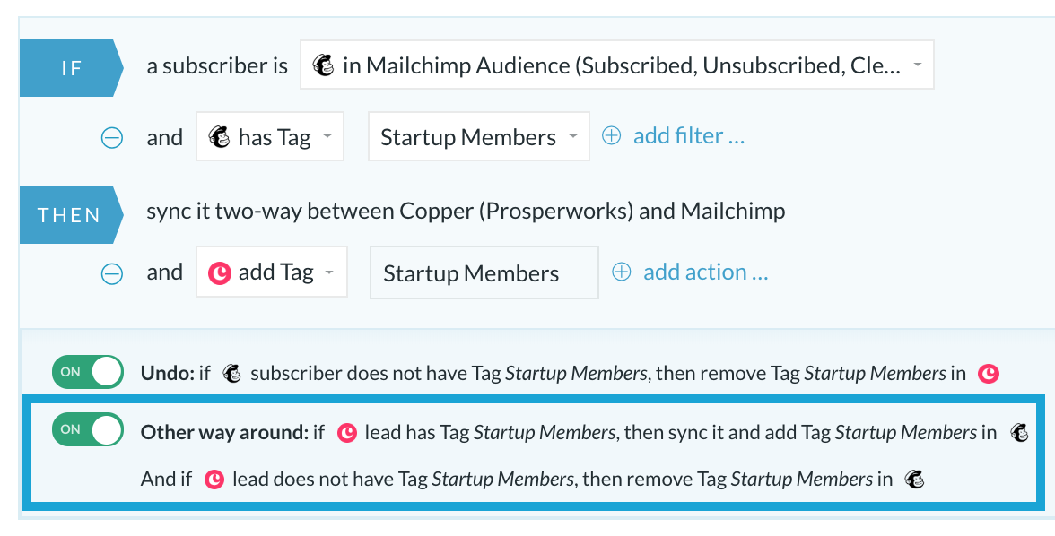Click the add action link
1055x536 pixels.
pyautogui.click(x=705, y=272)
